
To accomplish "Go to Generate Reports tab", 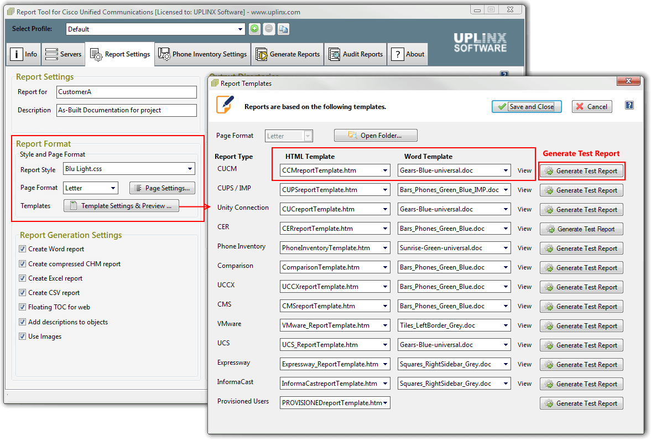I will click(288, 54).
